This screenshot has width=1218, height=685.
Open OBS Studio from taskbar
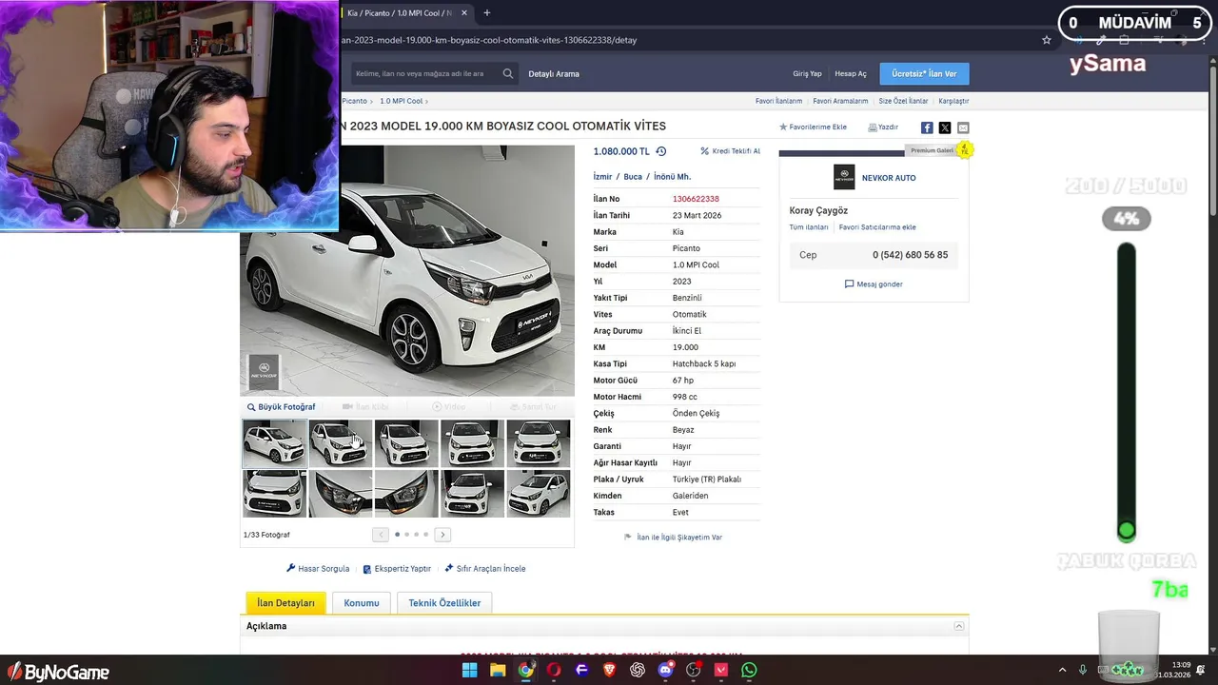click(694, 670)
